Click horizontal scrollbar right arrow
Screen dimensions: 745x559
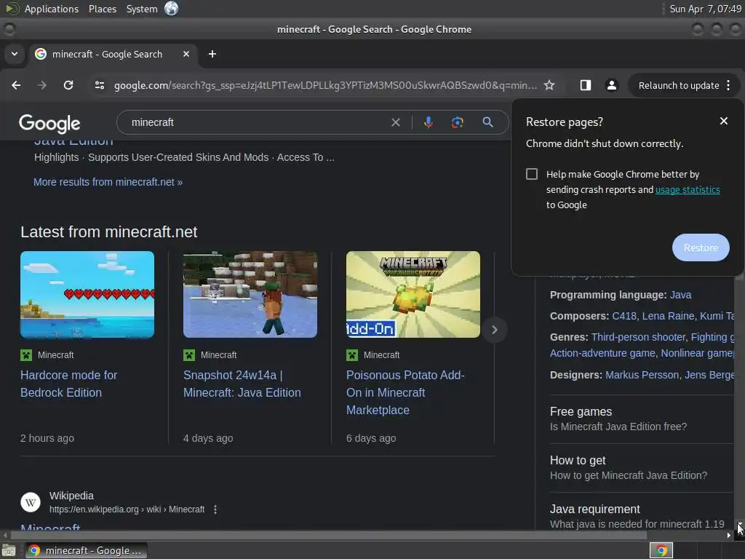[729, 535]
